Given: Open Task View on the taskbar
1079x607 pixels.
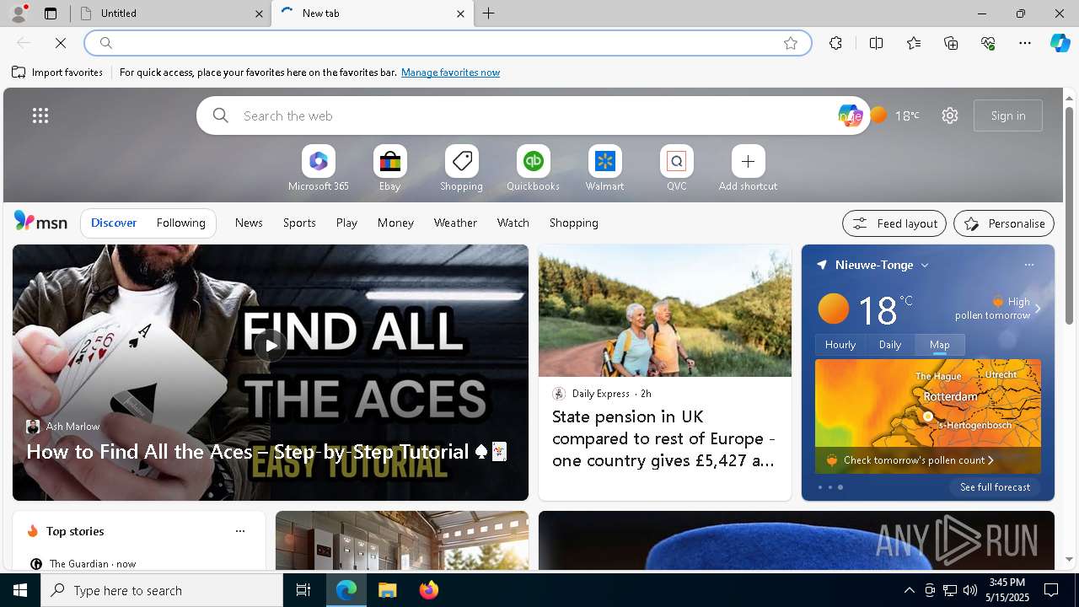Looking at the screenshot, I should 303,590.
